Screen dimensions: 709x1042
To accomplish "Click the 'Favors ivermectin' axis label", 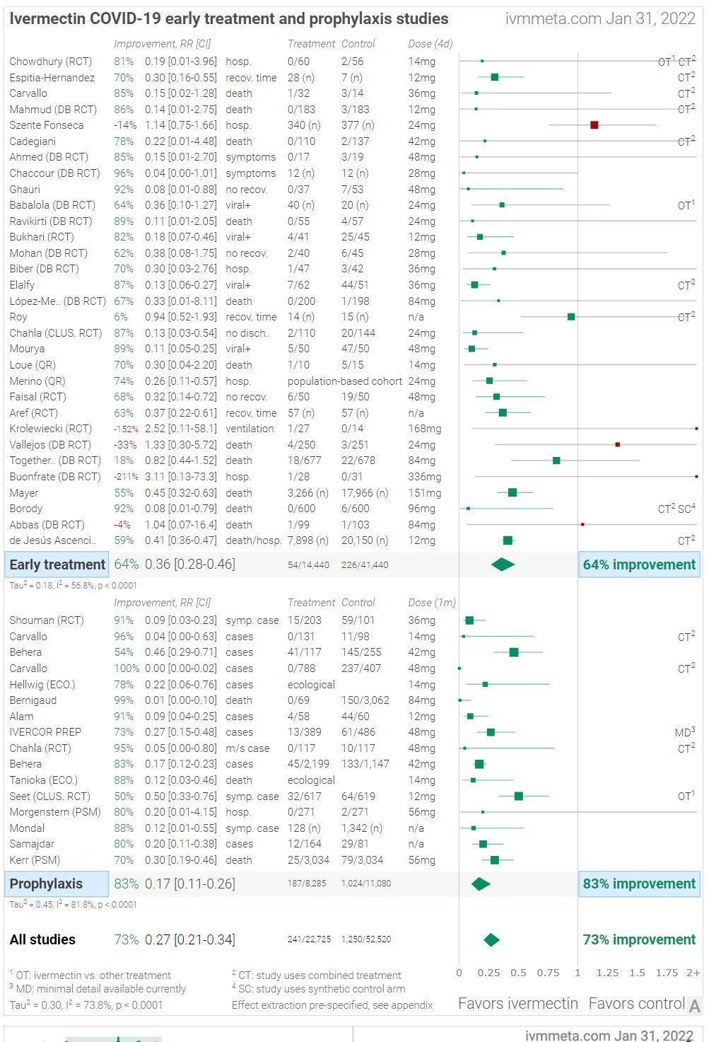I will (518, 1003).
